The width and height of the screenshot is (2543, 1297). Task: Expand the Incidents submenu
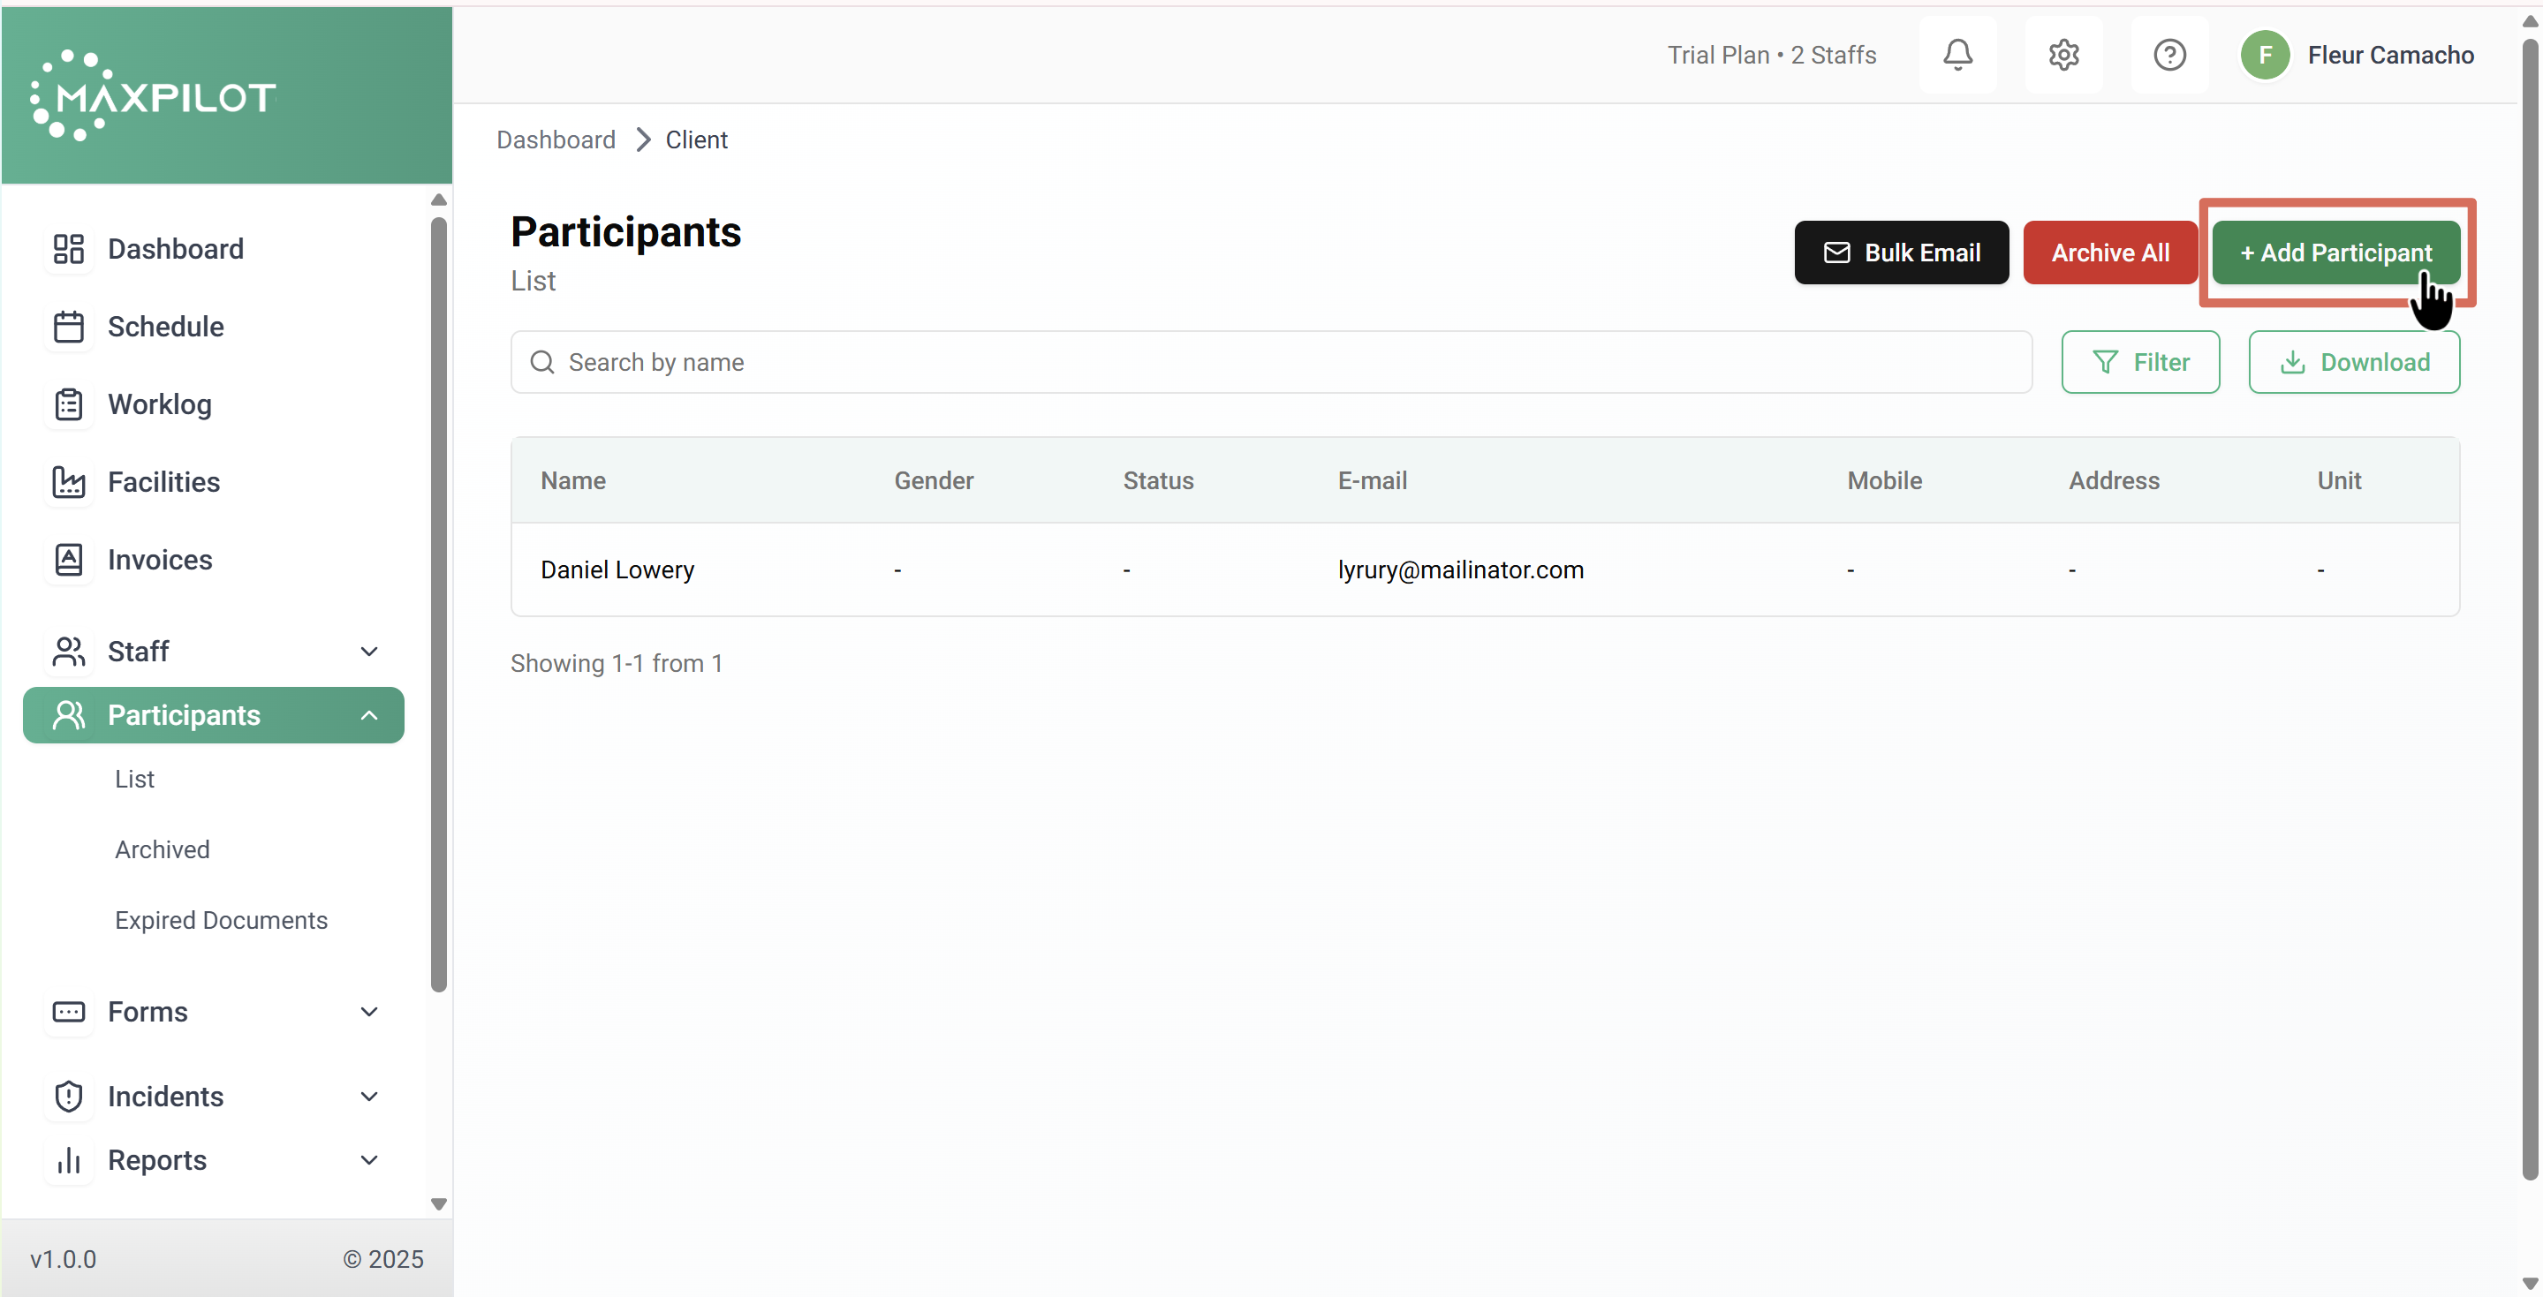coord(368,1097)
